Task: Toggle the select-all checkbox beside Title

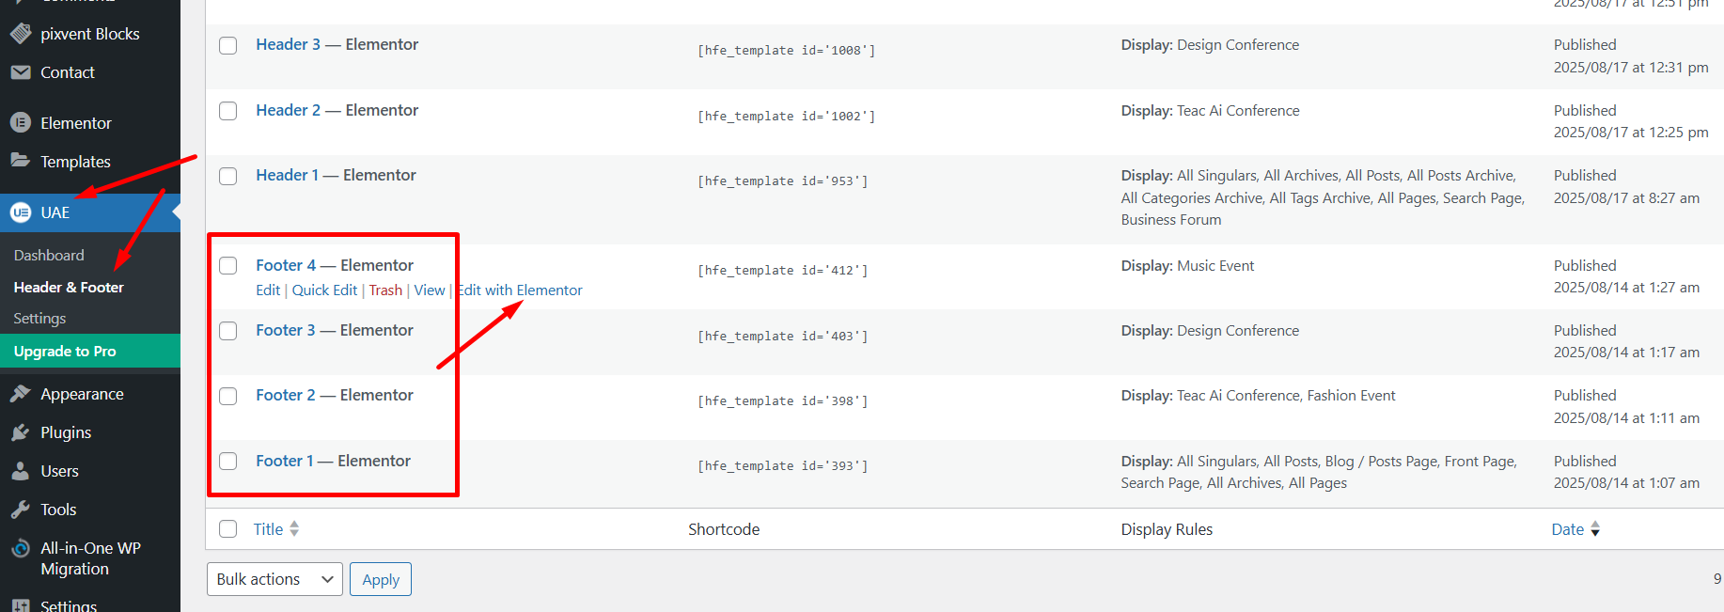Action: click(228, 529)
